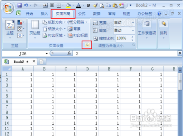
Task: Open the Undo history dropdown arrow
Action: click(x=30, y=5)
